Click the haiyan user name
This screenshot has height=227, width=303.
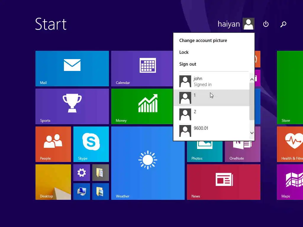coord(229,24)
